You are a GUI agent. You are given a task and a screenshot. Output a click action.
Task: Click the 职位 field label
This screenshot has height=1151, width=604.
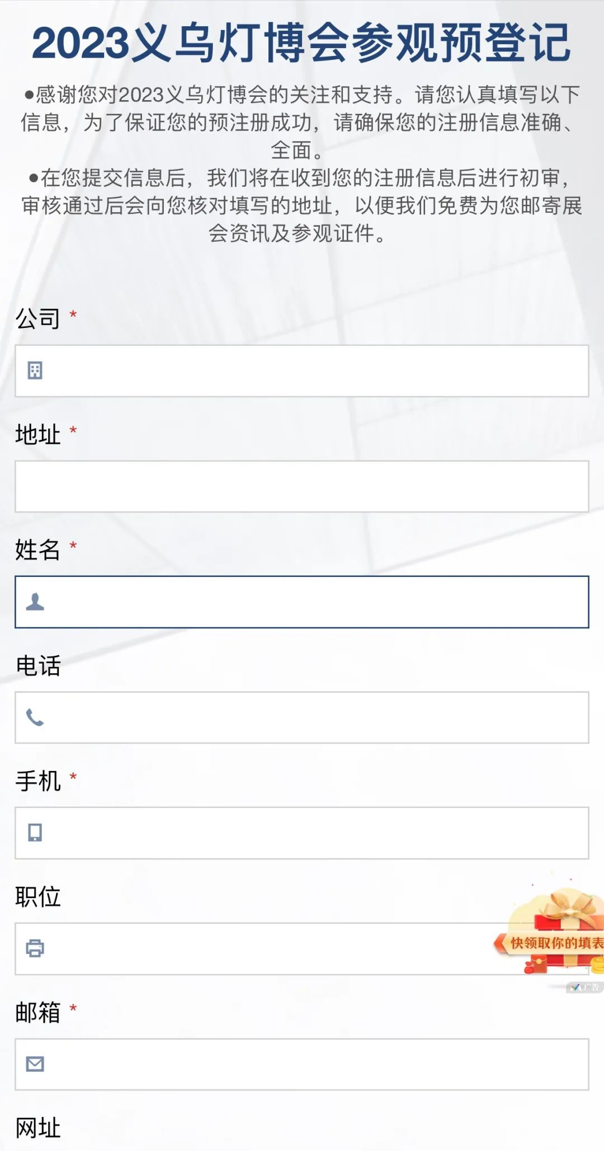pyautogui.click(x=37, y=897)
